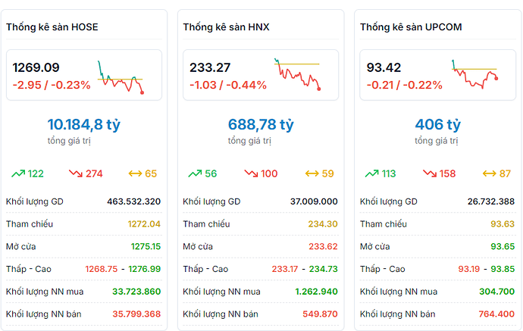Open the HOSE intraday mini chart
The height and width of the screenshot is (331, 523).
point(121,76)
